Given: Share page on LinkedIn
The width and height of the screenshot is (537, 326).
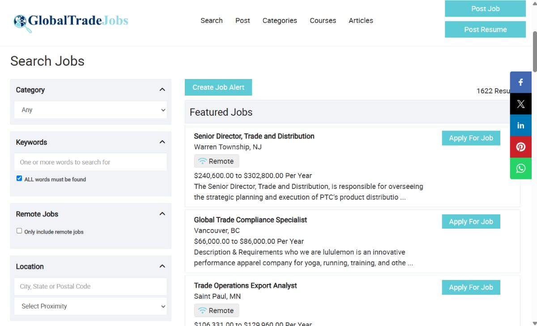Looking at the screenshot, I should pyautogui.click(x=520, y=125).
